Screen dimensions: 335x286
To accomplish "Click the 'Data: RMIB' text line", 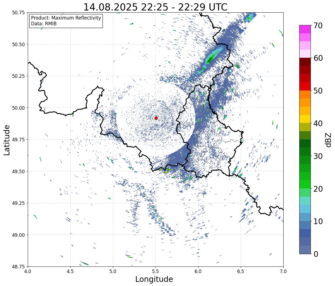I will pos(44,24).
